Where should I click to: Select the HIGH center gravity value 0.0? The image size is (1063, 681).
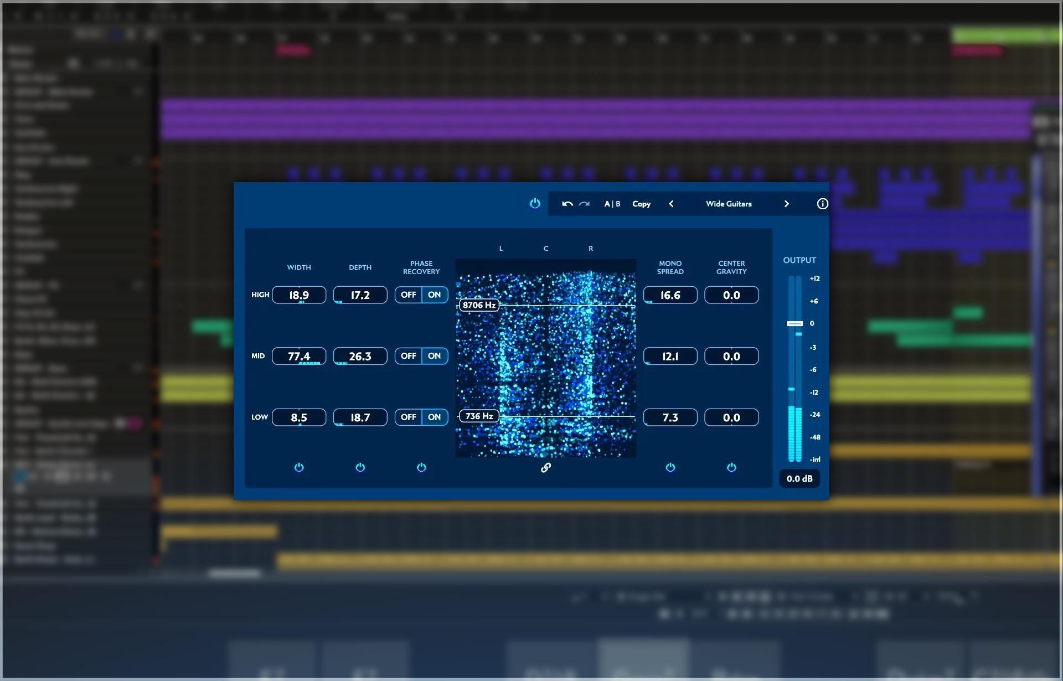point(731,295)
